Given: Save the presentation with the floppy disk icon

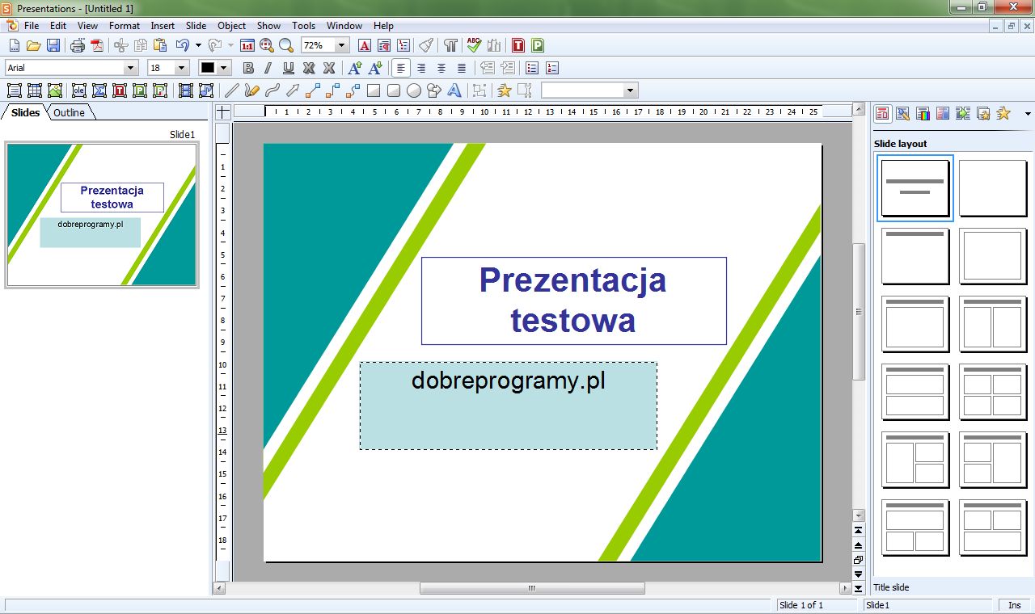Looking at the screenshot, I should 53,45.
